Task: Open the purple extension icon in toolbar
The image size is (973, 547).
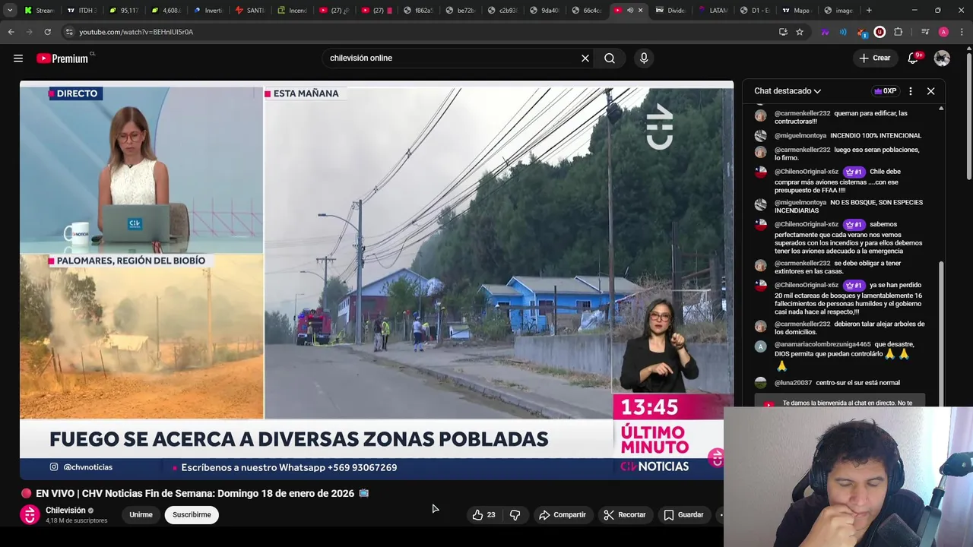Action: tap(825, 32)
